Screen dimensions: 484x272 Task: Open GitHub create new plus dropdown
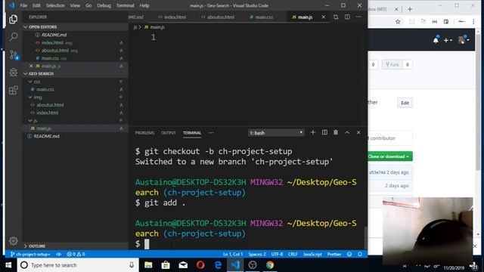point(448,40)
